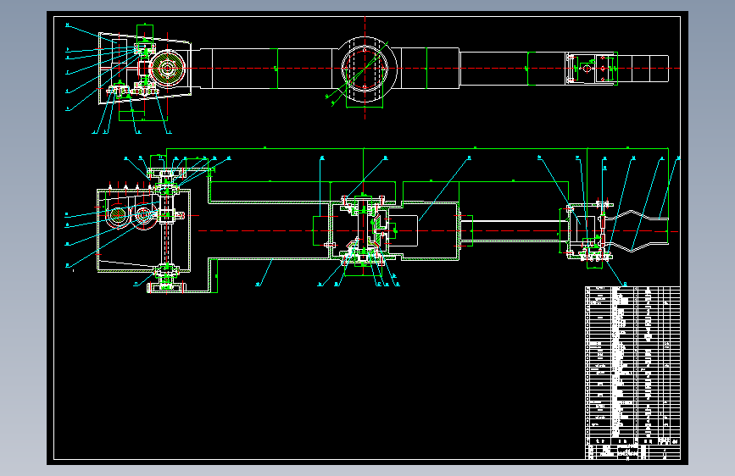Select the large round gear in top view
Image resolution: width=735 pixels, height=476 pixels.
click(167, 68)
